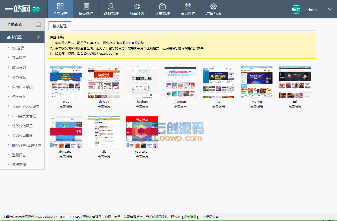View the menhu template thumbnail

[257, 82]
